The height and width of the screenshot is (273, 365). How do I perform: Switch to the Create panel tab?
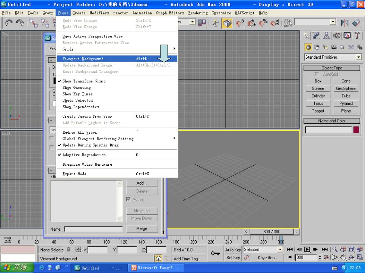point(306,36)
